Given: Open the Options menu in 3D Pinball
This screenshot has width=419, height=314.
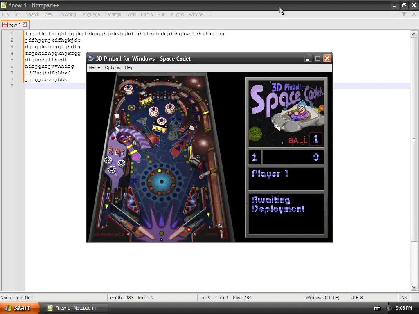Looking at the screenshot, I should (x=112, y=67).
